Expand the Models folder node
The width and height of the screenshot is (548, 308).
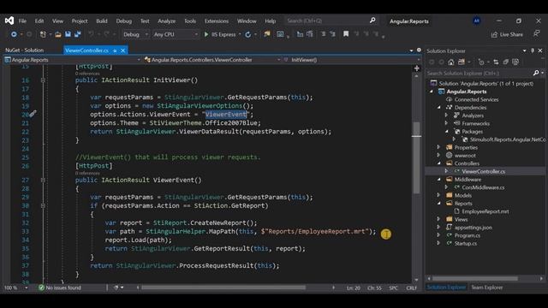point(438,195)
